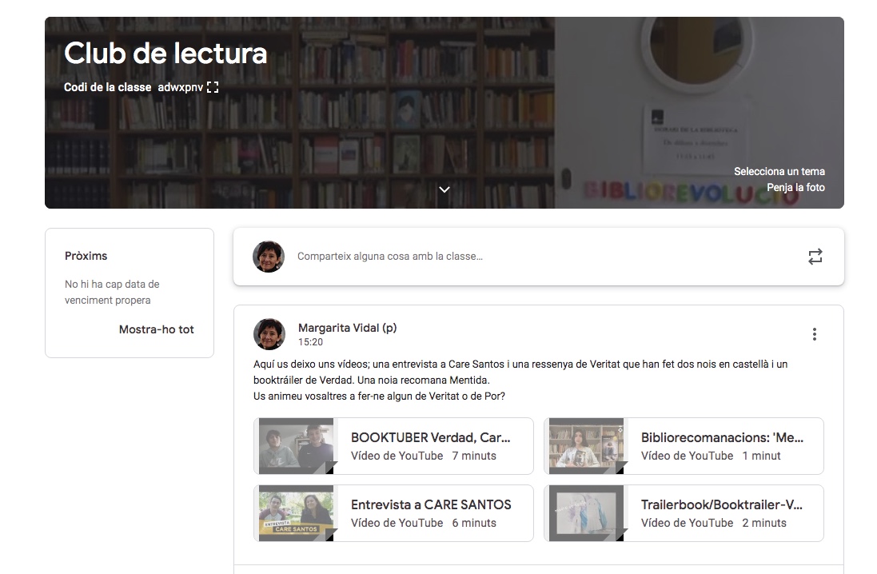Click the class code 'adwxpnv'
The image size is (877, 574).
click(x=180, y=87)
